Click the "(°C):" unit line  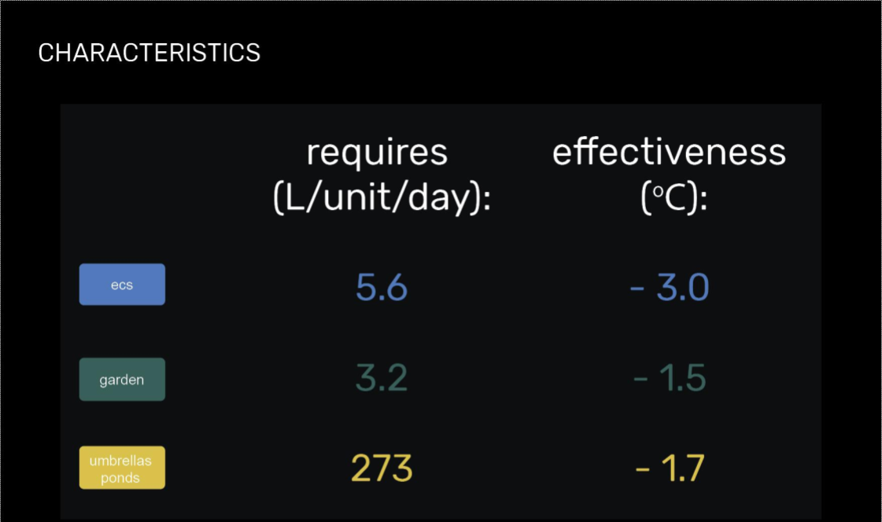(x=674, y=198)
